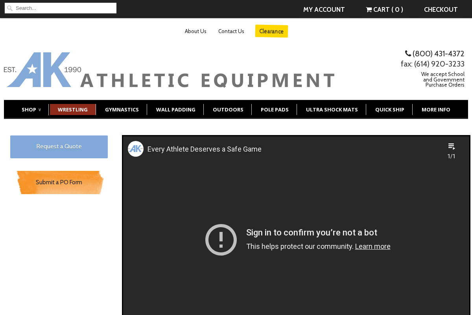The height and width of the screenshot is (315, 472).
Task: Select the Clearance highlighted link
Action: click(x=271, y=31)
